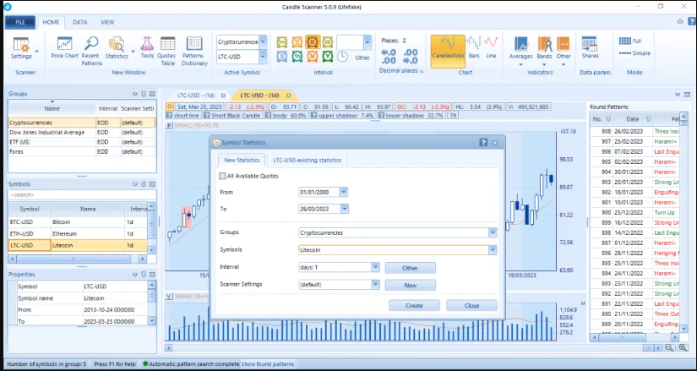The height and width of the screenshot is (371, 697).
Task: Open the Bands indicator menu
Action: point(544,48)
